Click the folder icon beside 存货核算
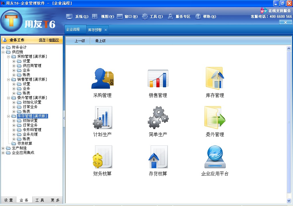This screenshot has width=293, height=206. (14, 143)
